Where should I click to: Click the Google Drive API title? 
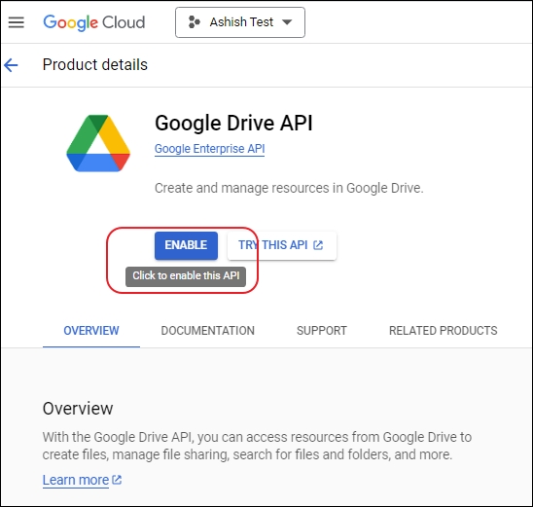233,123
